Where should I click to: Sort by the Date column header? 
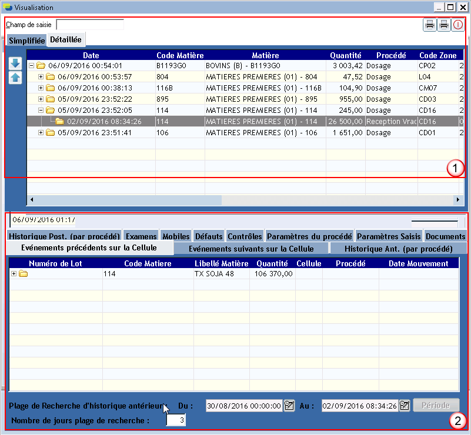click(91, 55)
